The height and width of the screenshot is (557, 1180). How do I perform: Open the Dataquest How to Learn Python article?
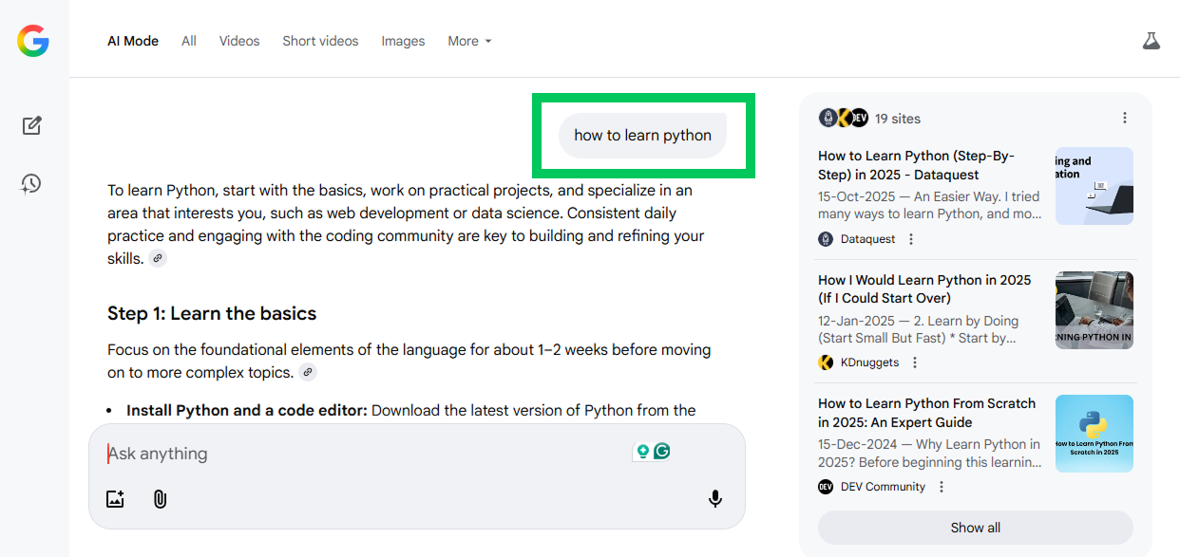tap(916, 165)
